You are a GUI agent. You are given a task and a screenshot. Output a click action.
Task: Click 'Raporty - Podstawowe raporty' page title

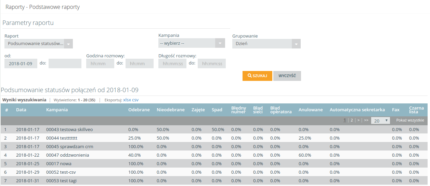click(x=42, y=7)
